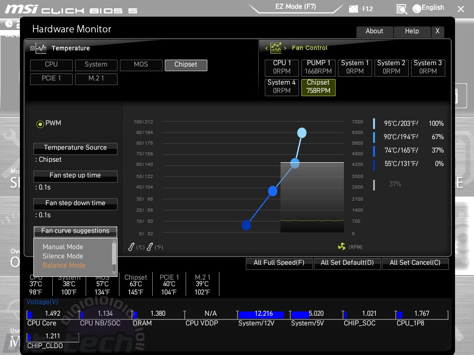The image size is (474, 355).
Task: Click All Full Speed(F) button
Action: pyautogui.click(x=279, y=263)
